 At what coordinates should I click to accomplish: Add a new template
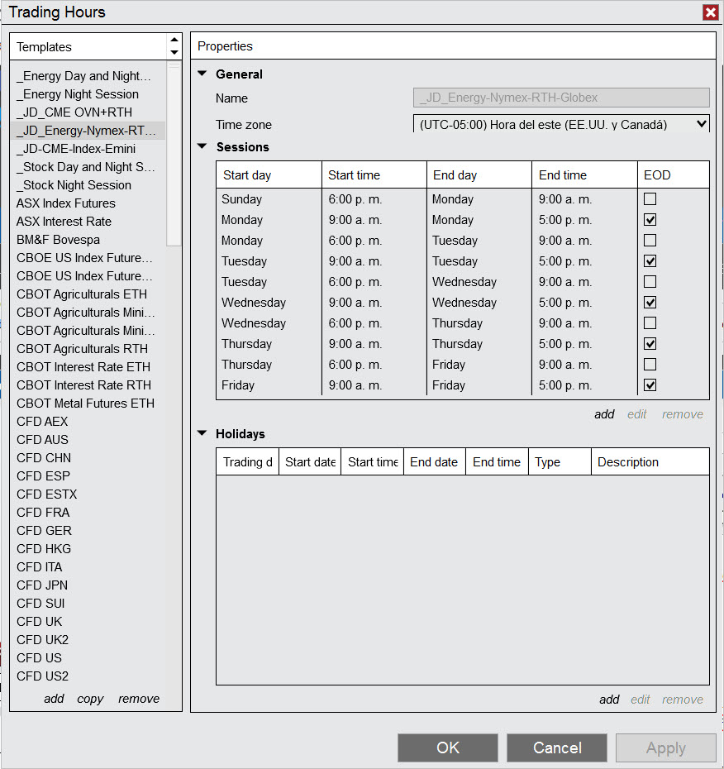click(54, 699)
